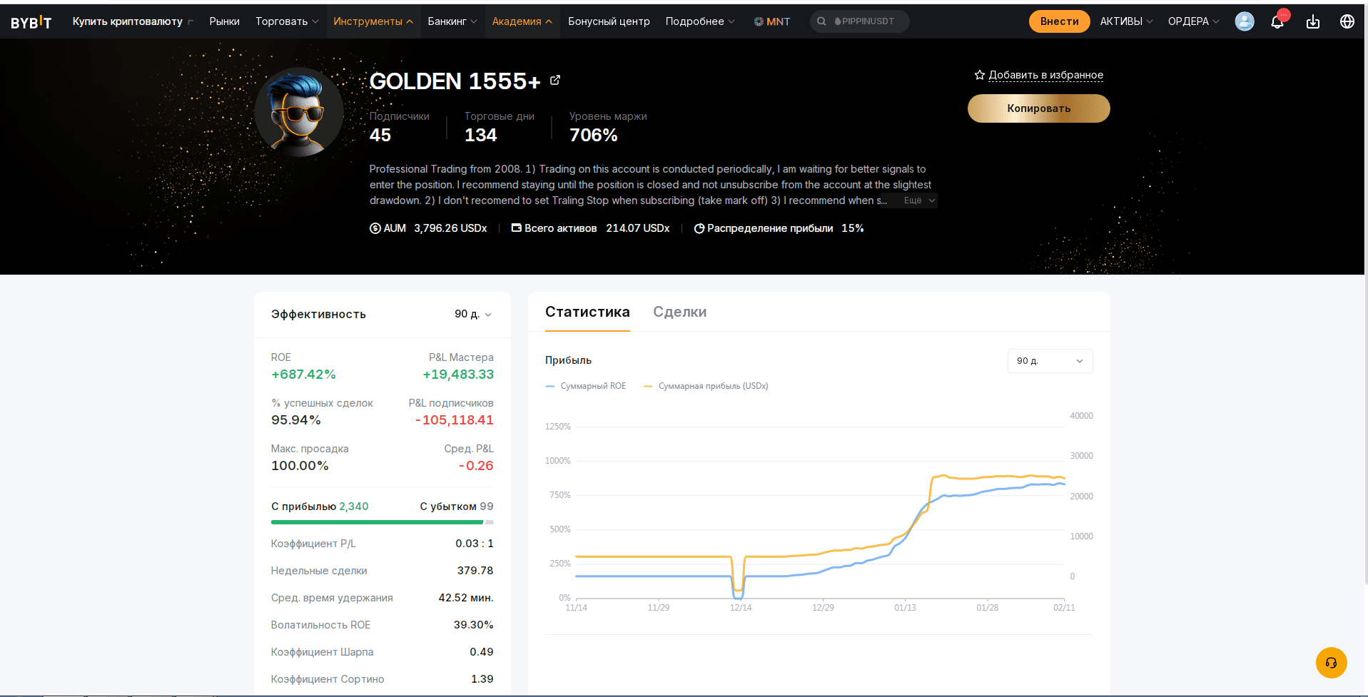
Task: Click the PIPPINUSDT search field
Action: tap(859, 21)
